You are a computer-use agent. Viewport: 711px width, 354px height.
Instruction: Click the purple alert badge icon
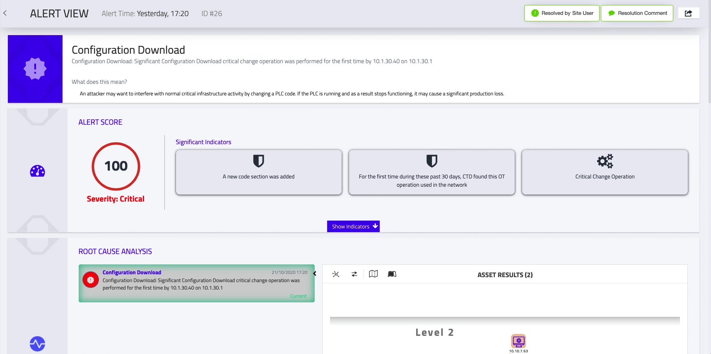click(x=35, y=69)
